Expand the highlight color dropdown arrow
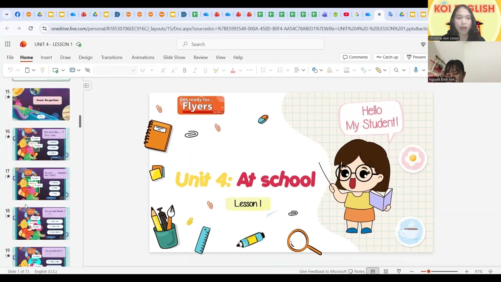501x282 pixels. pyautogui.click(x=223, y=70)
